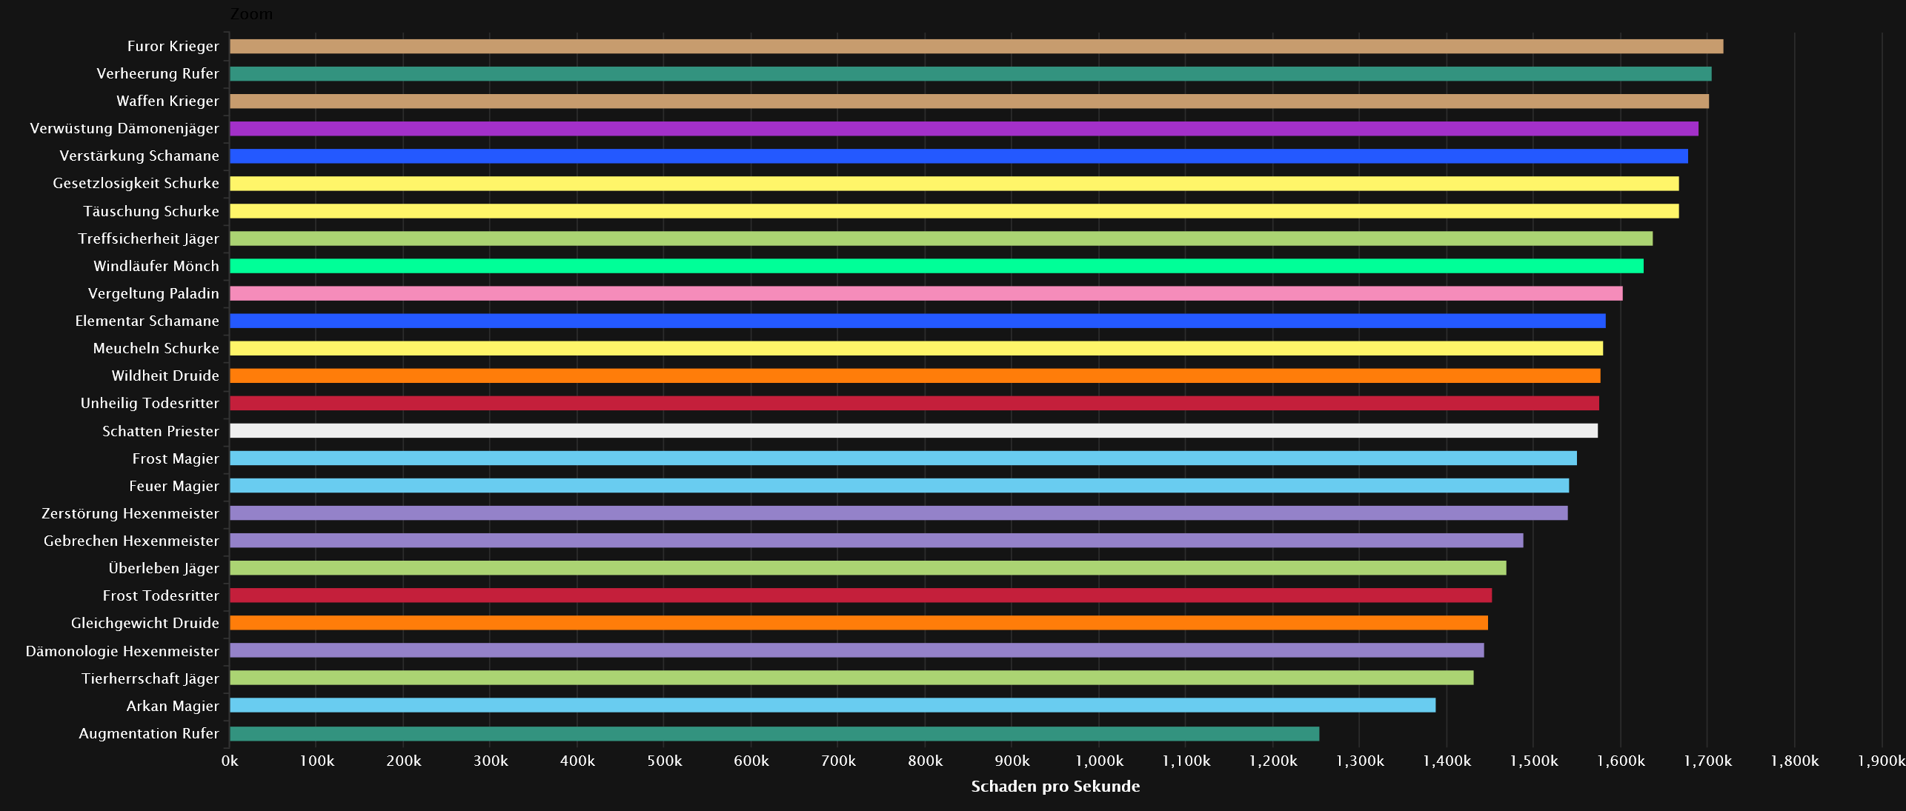Click the Tierherrschaft Jäger bar
Screen dimensions: 1906x811
851,678
